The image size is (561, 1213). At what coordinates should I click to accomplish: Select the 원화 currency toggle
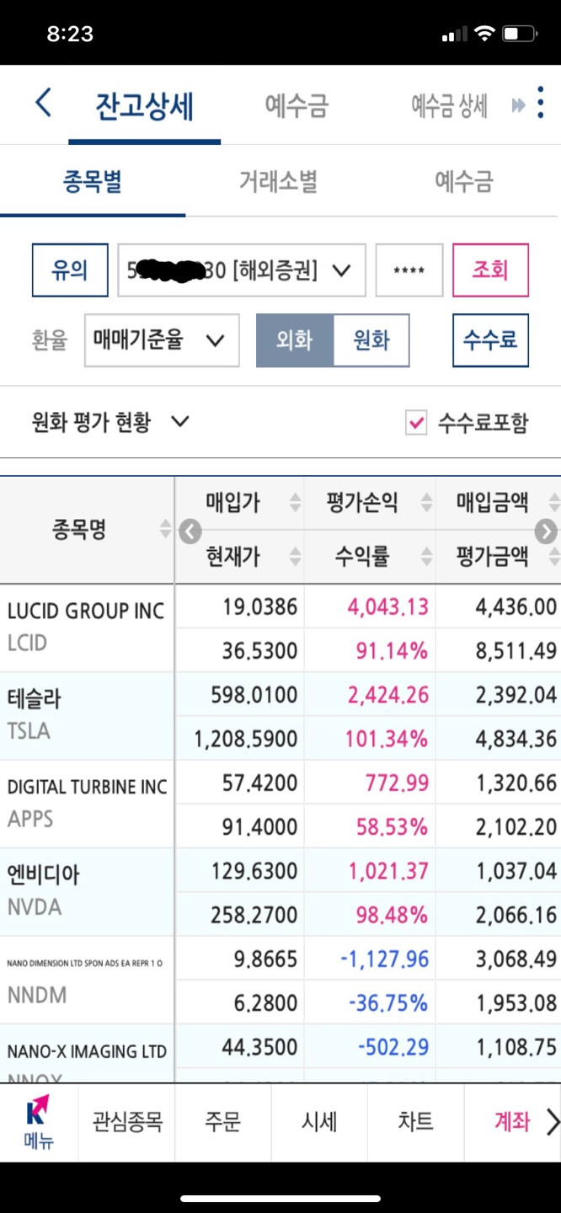click(371, 340)
